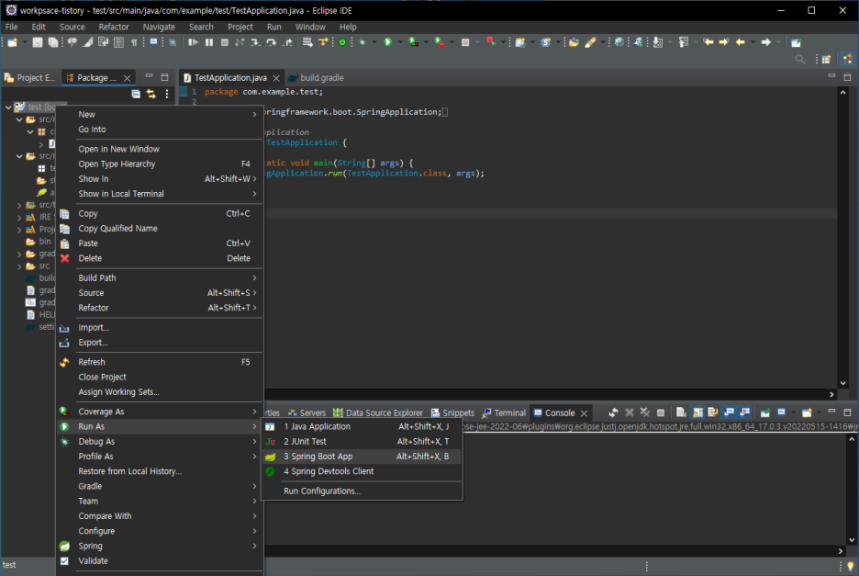Screen dimensions: 859x576
Task: Maximize the Console view panel
Action: pyautogui.click(x=847, y=412)
